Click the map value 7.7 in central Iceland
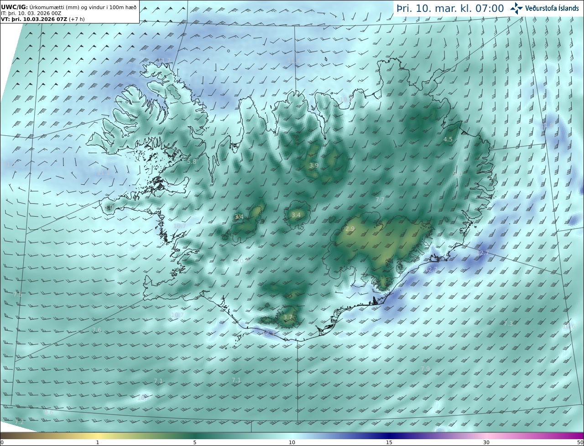 380,199
